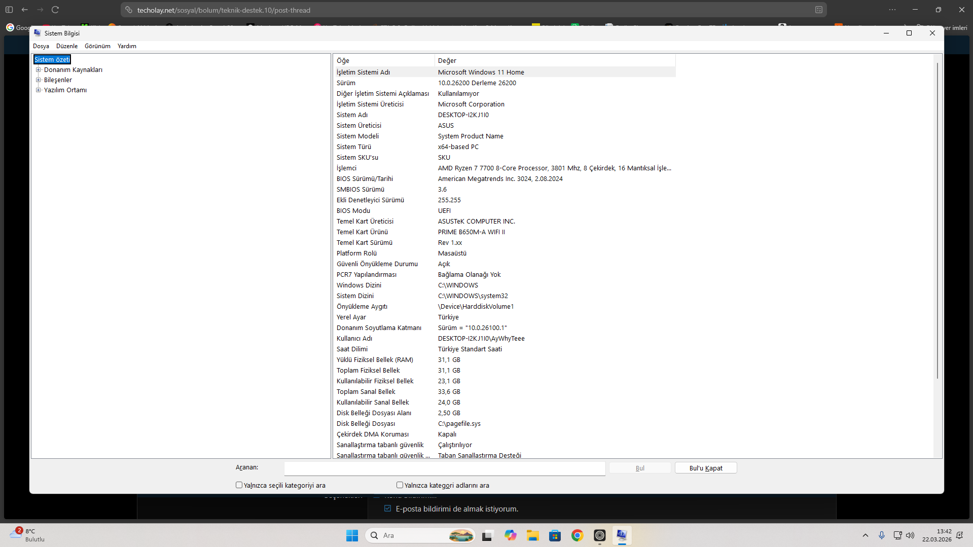Image resolution: width=973 pixels, height=547 pixels.
Task: Click the network tray icon
Action: click(897, 535)
